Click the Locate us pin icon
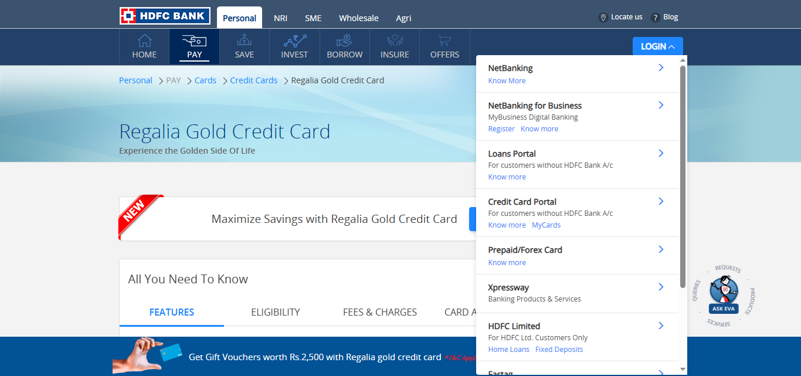This screenshot has width=801, height=376. click(603, 18)
